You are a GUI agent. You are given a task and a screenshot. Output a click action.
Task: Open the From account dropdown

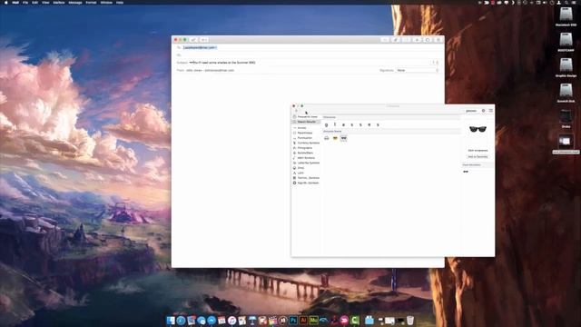tap(210, 70)
